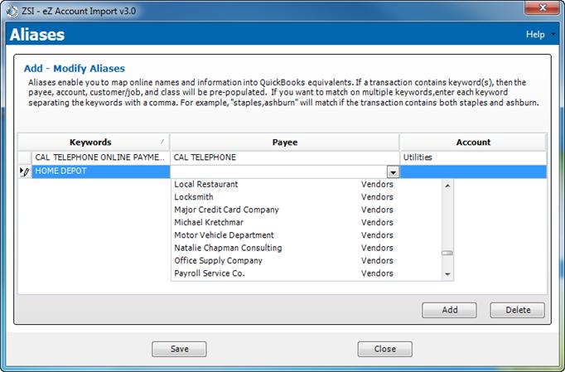Choose Locksmith in the payee list
The width and height of the screenshot is (565, 372).
pyautogui.click(x=194, y=197)
